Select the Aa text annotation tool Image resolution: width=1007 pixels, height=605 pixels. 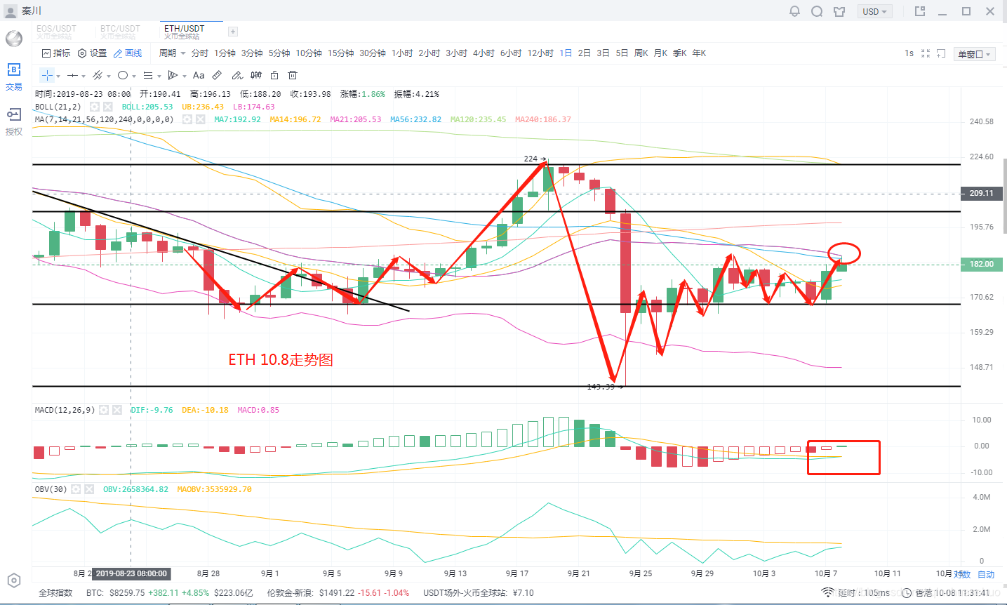point(199,75)
